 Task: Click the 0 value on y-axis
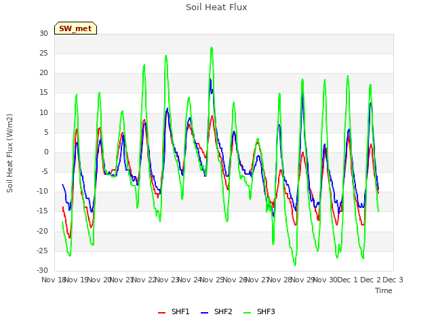click(46, 152)
